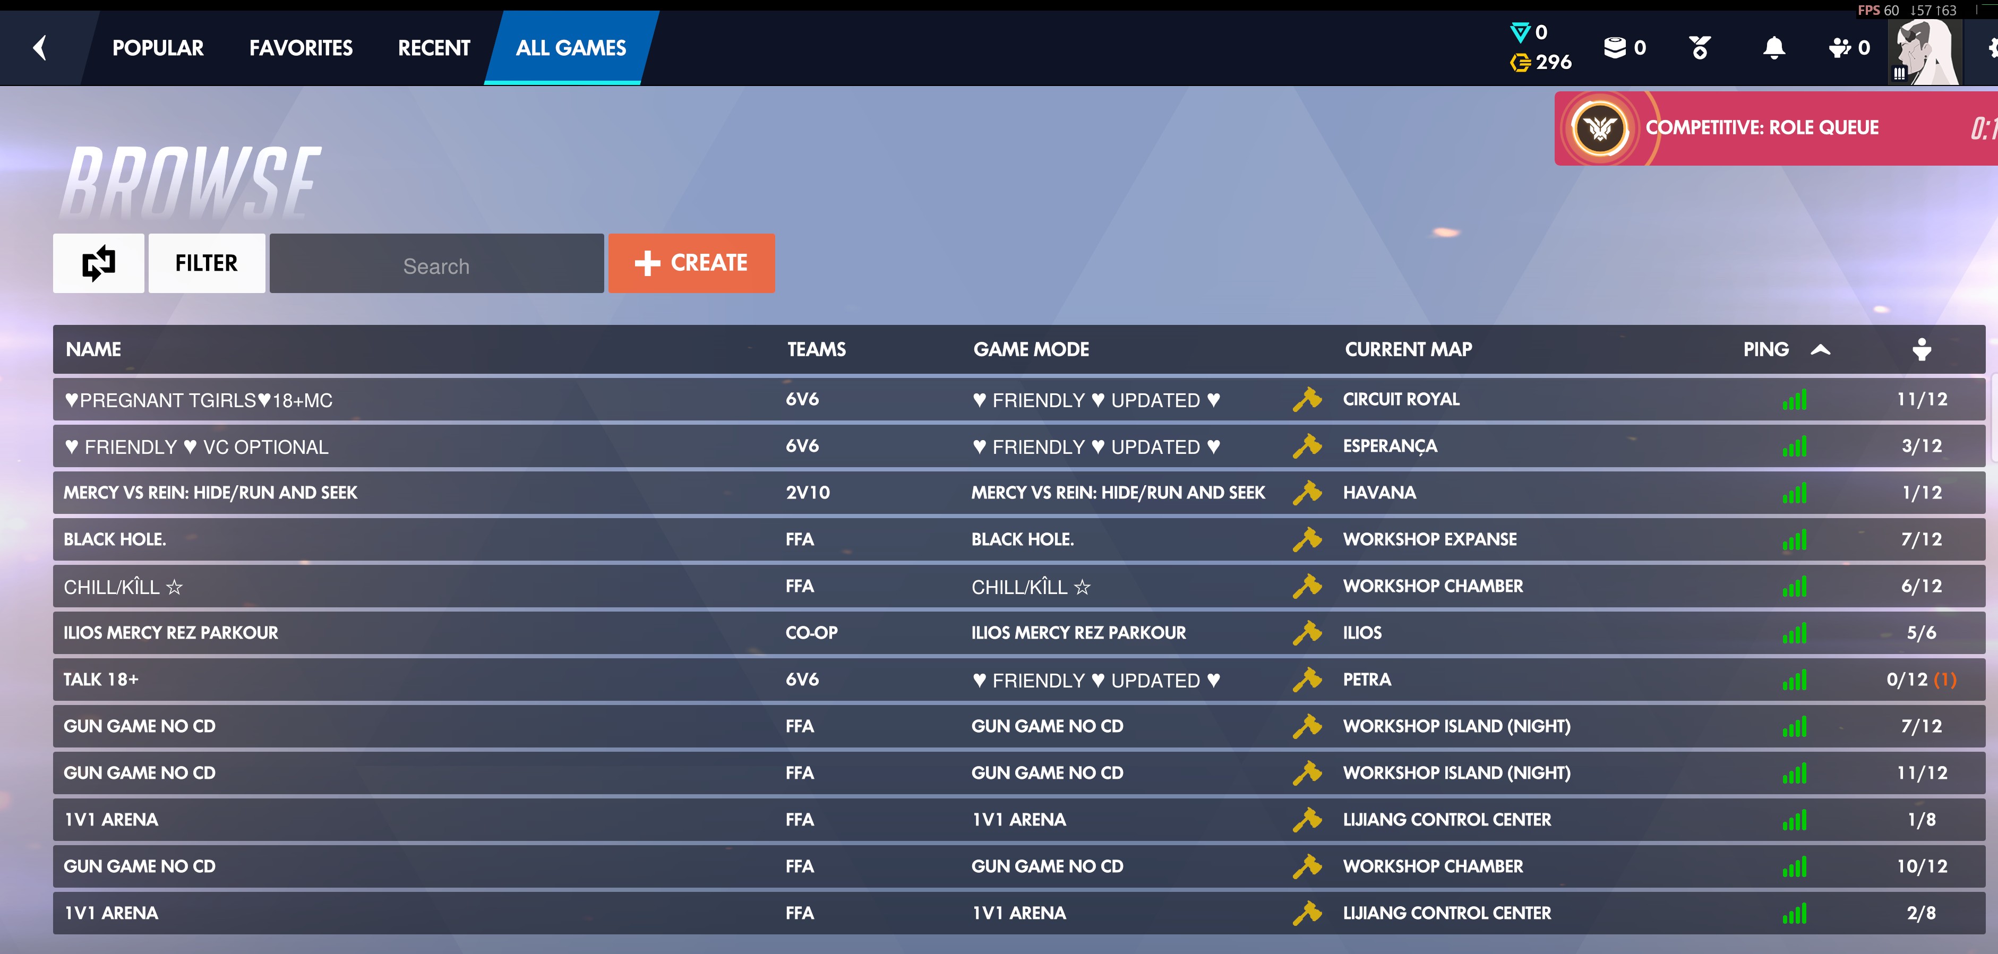
Task: Open the challenges medal icon
Action: point(1700,48)
